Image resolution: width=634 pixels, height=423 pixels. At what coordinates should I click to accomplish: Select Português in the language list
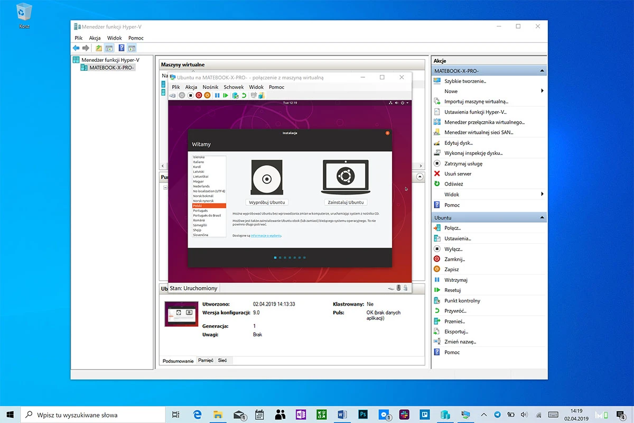point(201,210)
